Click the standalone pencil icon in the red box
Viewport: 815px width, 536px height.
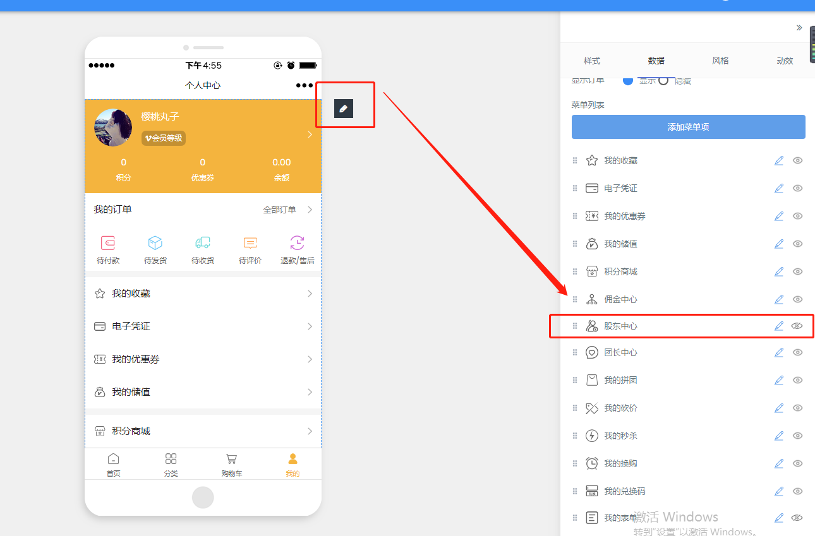(343, 108)
